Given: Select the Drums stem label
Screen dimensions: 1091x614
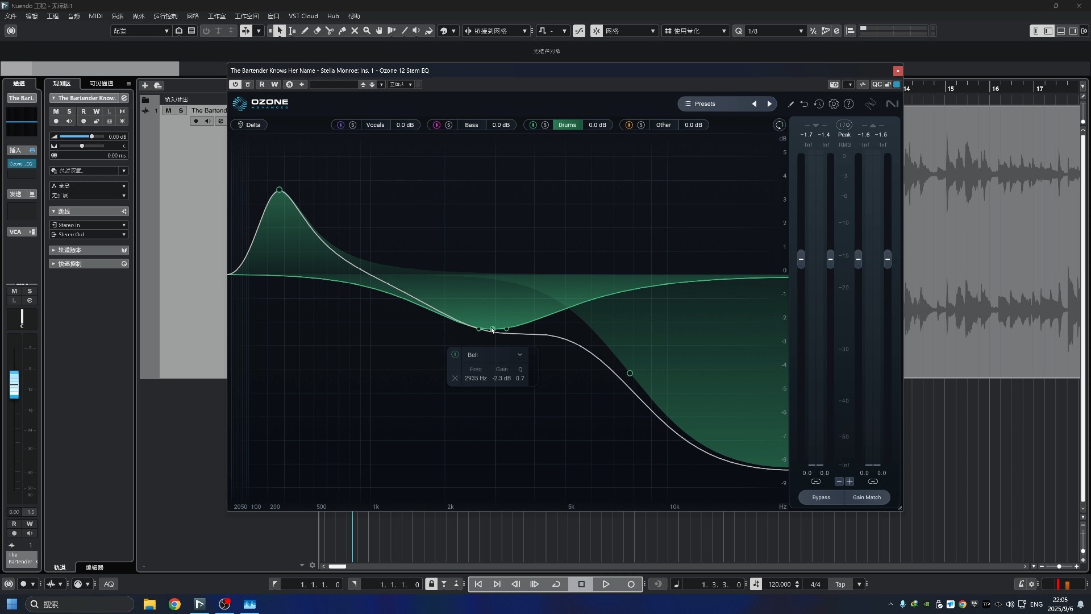Looking at the screenshot, I should tap(567, 125).
